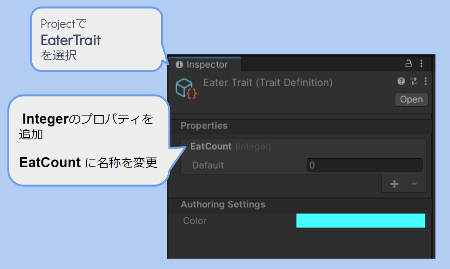Viewport: 450px width, 269px height.
Task: Click the (Integer) type label
Action: click(x=253, y=147)
